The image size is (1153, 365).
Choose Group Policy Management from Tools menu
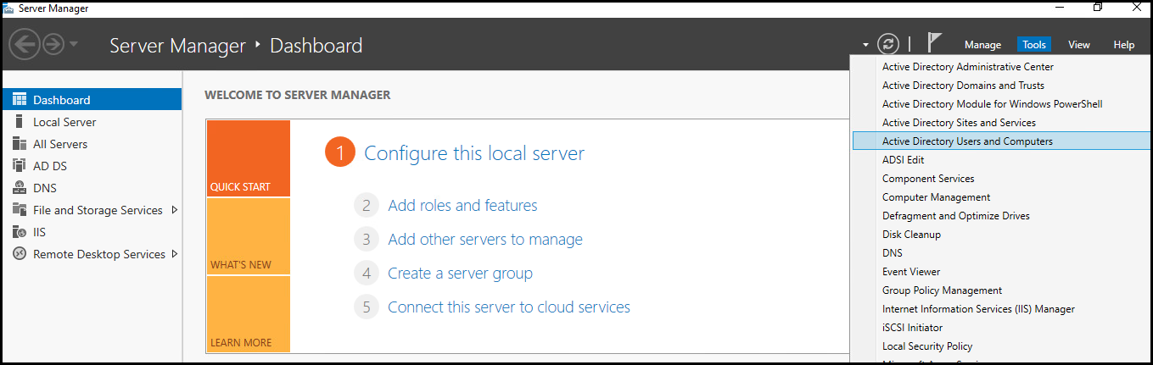(942, 290)
